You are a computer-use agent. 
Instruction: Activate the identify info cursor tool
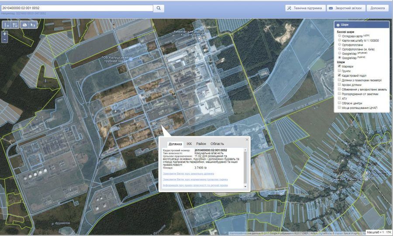click(33, 25)
